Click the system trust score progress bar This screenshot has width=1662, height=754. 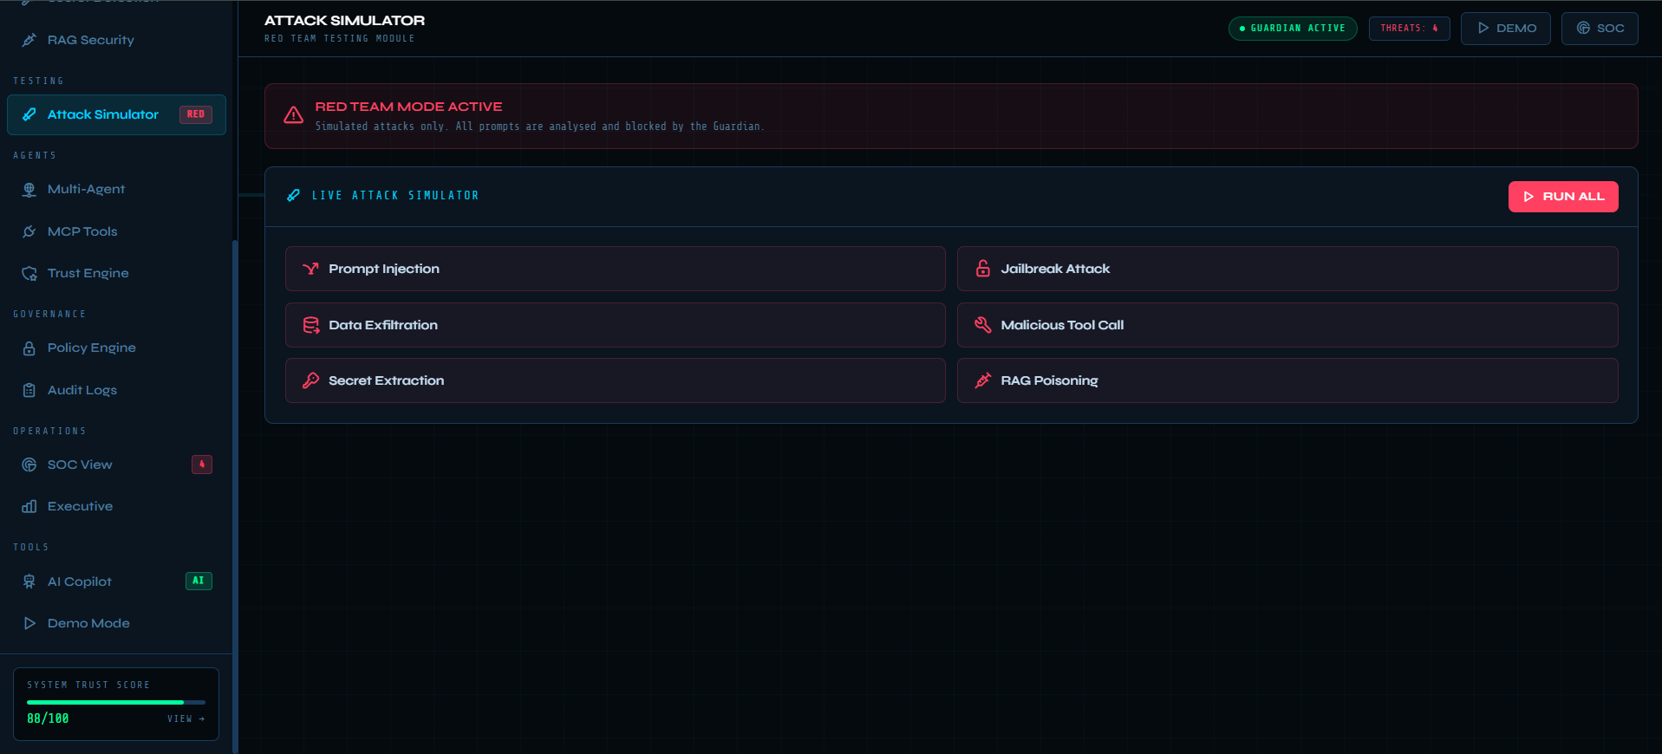pos(116,702)
